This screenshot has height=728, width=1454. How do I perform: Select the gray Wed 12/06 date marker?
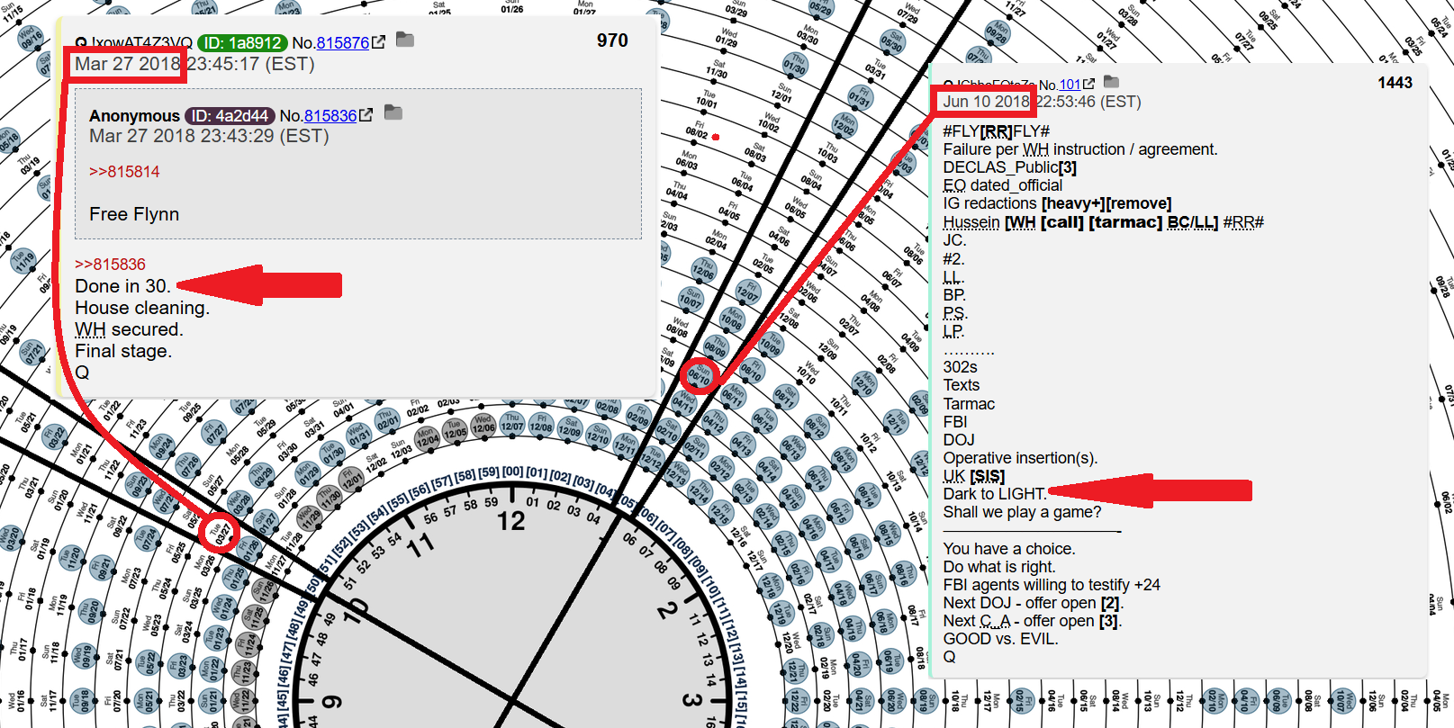(x=483, y=425)
